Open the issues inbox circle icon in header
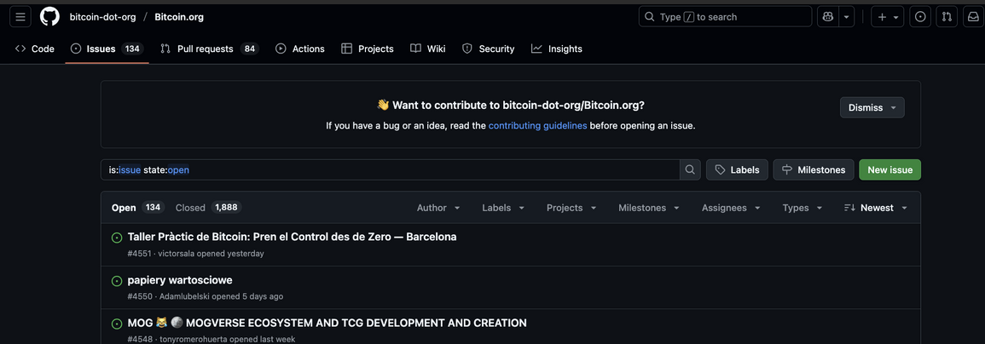985x344 pixels. click(x=920, y=17)
